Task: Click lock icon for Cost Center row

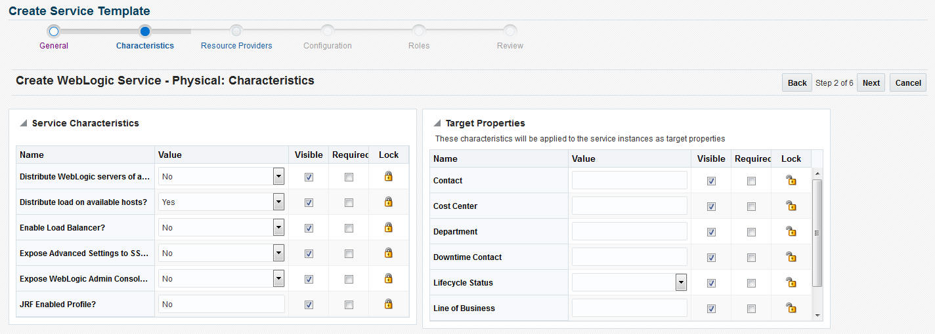Action: [x=791, y=206]
